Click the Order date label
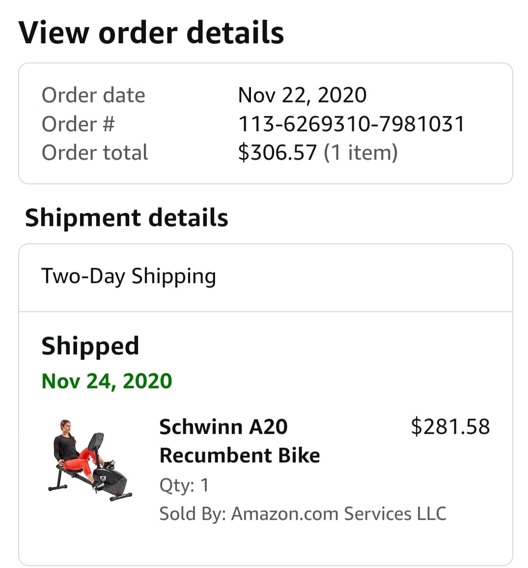The image size is (528, 568). click(x=93, y=95)
